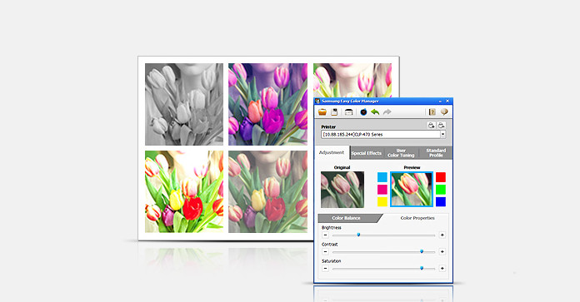The image size is (580, 302).
Task: Open the Printer selection dropdown arrow
Action: 442,135
